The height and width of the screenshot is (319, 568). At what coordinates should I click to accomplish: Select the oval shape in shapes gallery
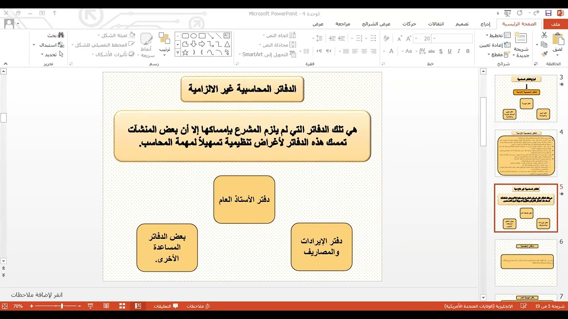click(193, 36)
